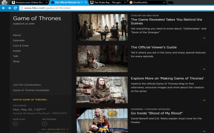Image resolution: width=214 pixels, height=133 pixels.
Task: Open Explore More on Making Game of Thrones
Action: [x=167, y=78]
